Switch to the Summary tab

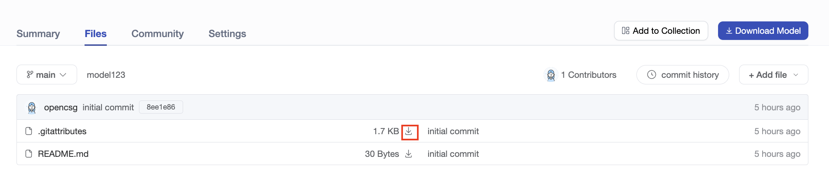(x=38, y=34)
